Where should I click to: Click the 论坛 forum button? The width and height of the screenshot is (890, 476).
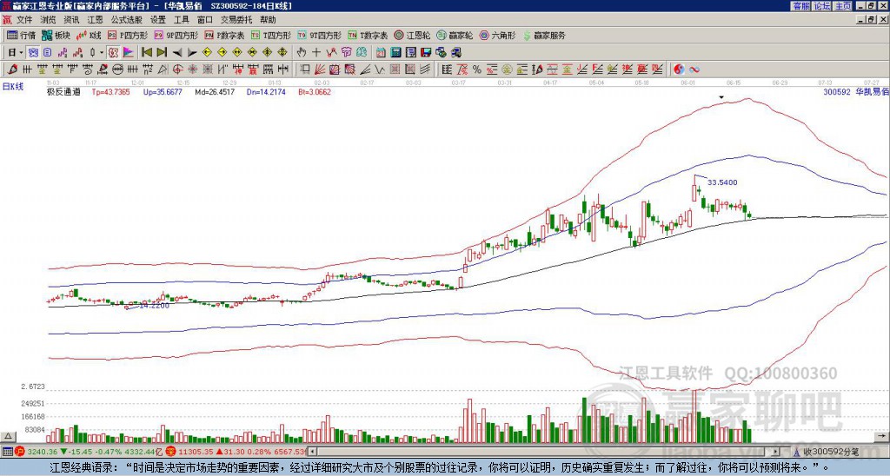click(x=821, y=6)
